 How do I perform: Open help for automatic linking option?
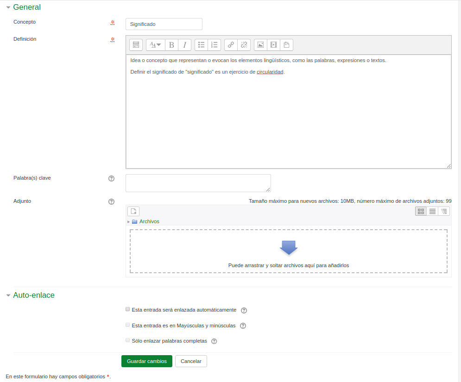[244, 310]
